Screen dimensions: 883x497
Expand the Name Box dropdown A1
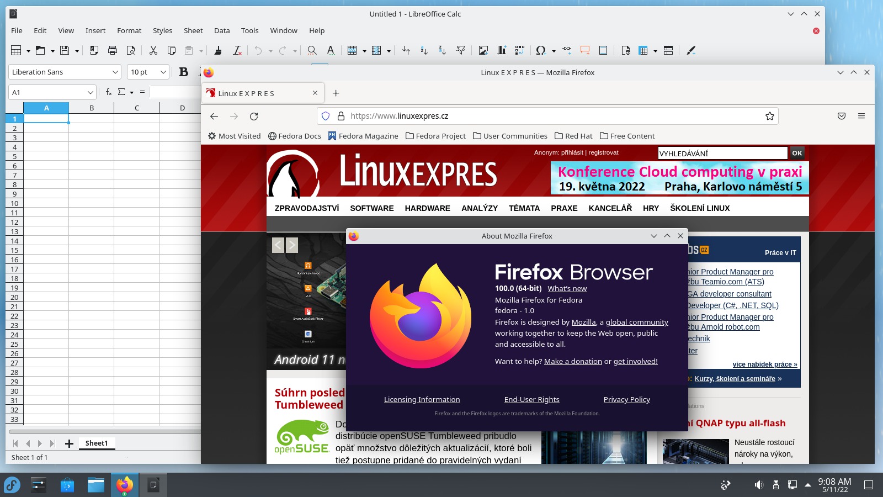coord(91,92)
